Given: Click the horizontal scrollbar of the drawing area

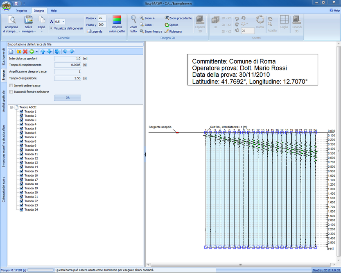Looking at the screenshot, I should click(241, 265).
